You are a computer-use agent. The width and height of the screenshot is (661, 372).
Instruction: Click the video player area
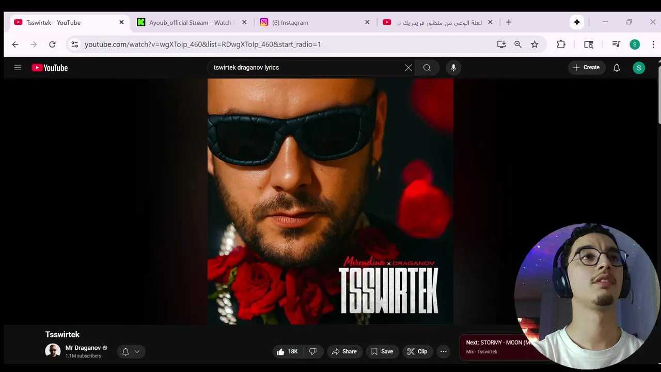(330, 202)
